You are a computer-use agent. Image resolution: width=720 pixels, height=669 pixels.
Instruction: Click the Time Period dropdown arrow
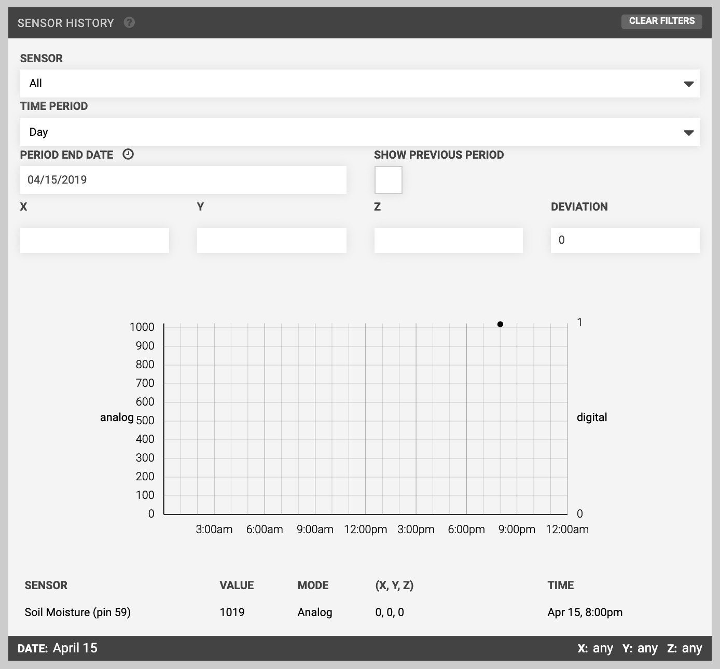point(688,133)
